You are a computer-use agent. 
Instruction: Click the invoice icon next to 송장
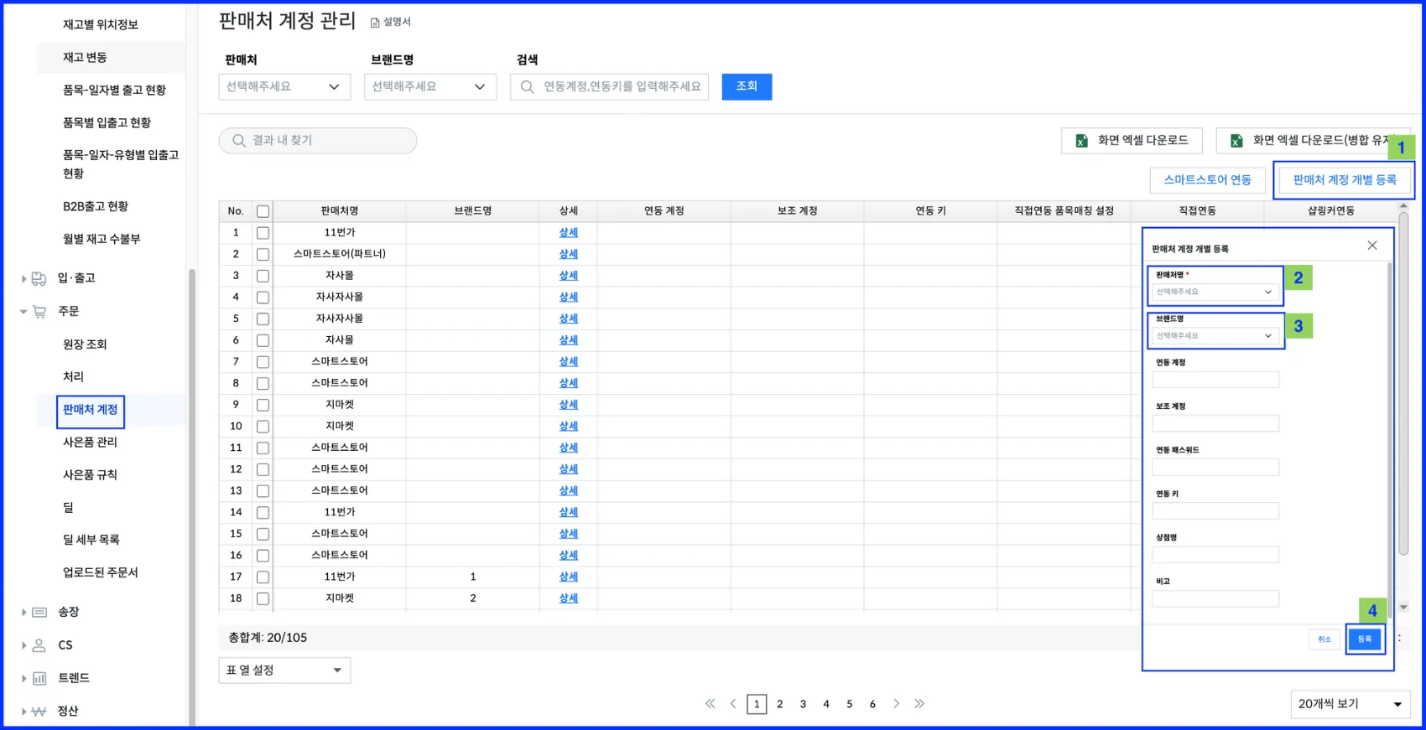point(39,613)
